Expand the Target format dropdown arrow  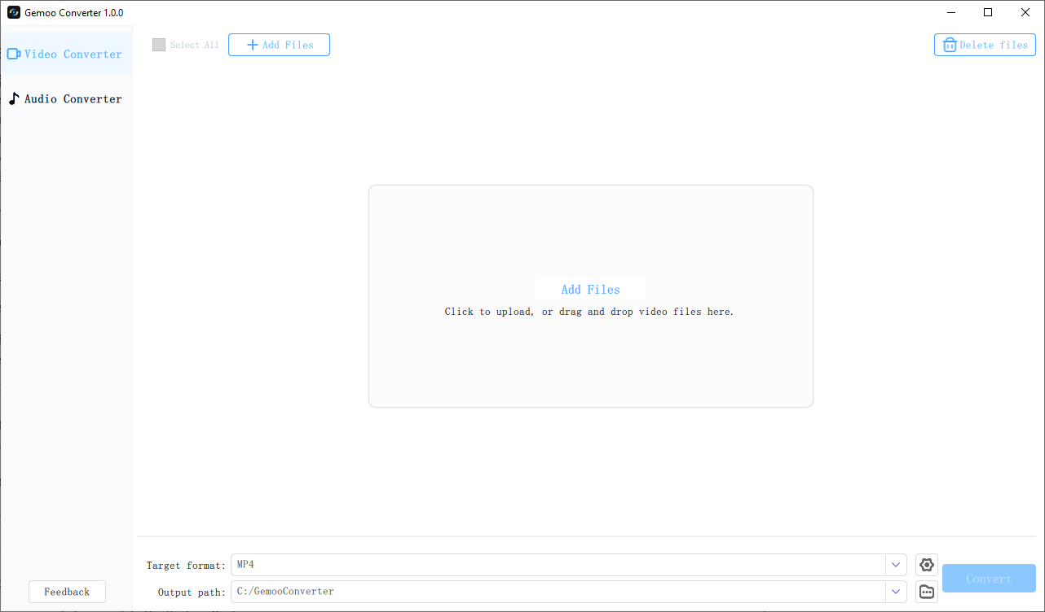pyautogui.click(x=896, y=565)
